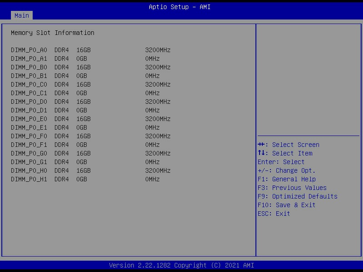This screenshot has height=272, width=363.
Task: Select the DIMM_P0_H1 slot label
Action: 29,179
